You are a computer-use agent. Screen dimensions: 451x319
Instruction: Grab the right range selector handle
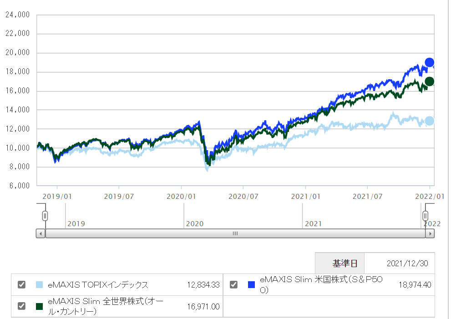pyautogui.click(x=426, y=216)
